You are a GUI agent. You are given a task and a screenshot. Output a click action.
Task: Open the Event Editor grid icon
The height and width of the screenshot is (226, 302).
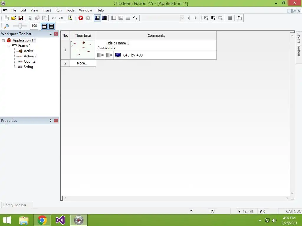(x=121, y=18)
